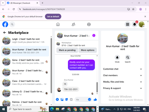The image size is (149, 112).
Task: Navigate back in the browser
Action: [3, 9]
